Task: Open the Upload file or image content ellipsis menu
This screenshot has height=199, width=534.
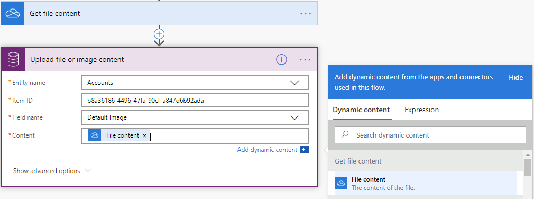Action: [x=305, y=60]
